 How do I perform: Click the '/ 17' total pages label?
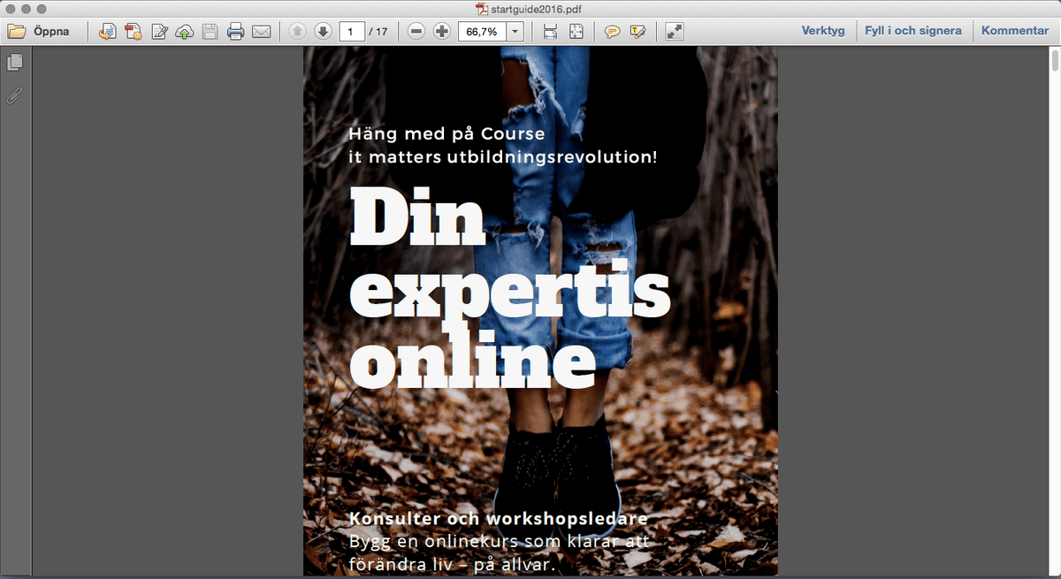pyautogui.click(x=380, y=32)
